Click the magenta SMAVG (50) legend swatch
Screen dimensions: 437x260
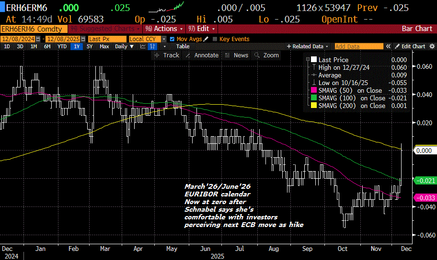click(314, 90)
